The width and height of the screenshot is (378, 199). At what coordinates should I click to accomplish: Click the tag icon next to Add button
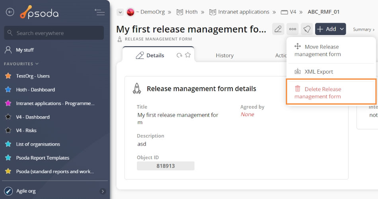point(306,29)
